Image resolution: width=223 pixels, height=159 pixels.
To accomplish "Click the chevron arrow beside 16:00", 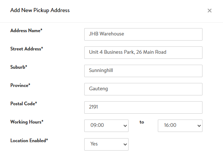I will [x=199, y=126].
